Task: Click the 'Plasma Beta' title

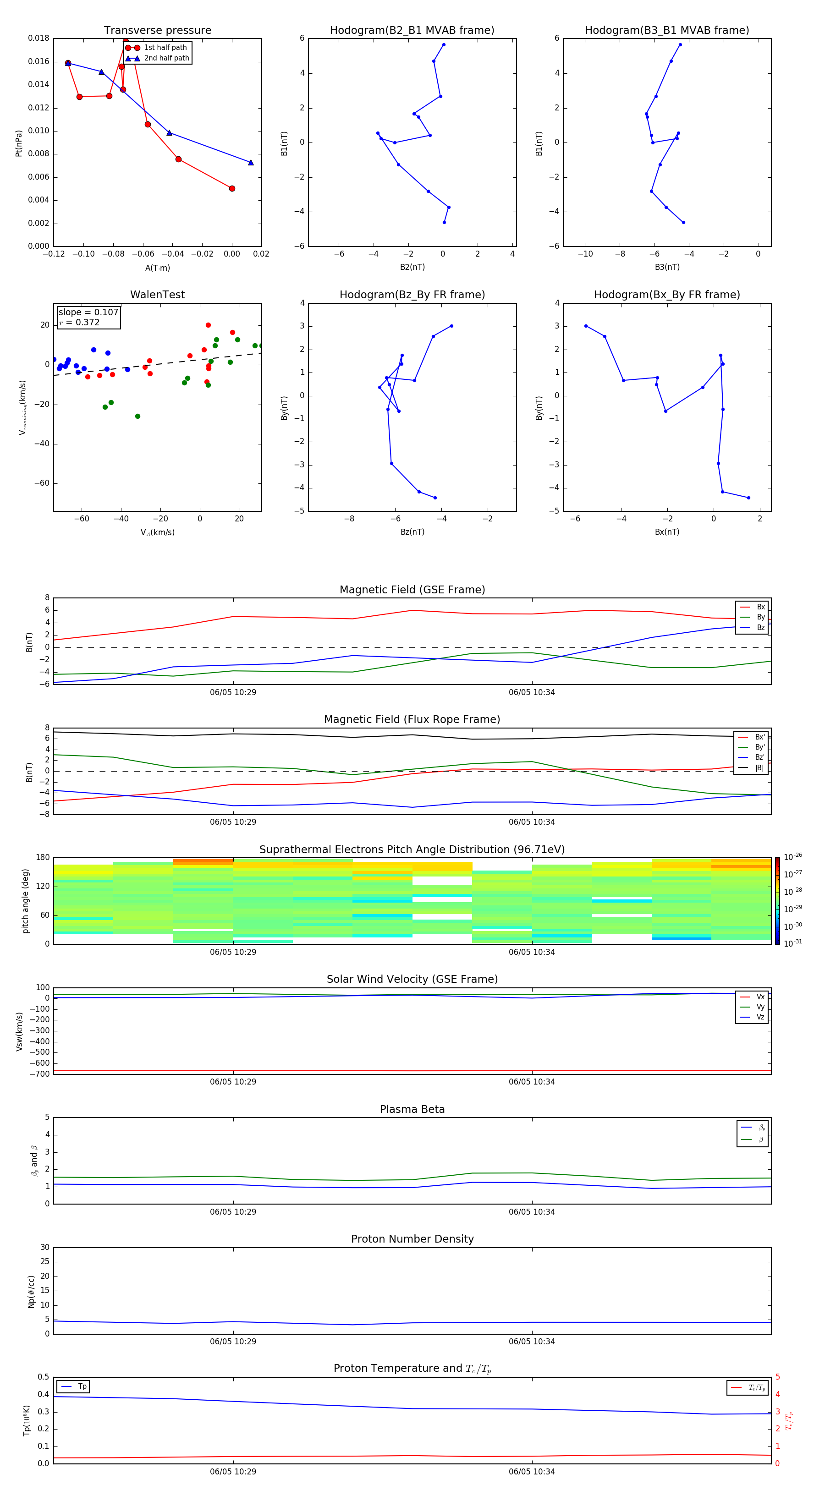Action: click(x=412, y=1109)
